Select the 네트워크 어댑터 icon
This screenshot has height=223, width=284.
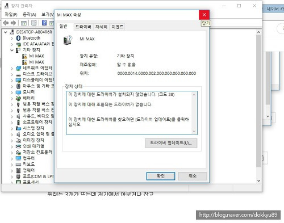pyautogui.click(x=18, y=68)
